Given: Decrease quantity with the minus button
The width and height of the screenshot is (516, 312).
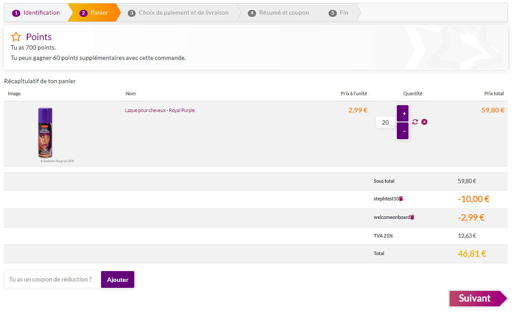Looking at the screenshot, I should tap(402, 131).
